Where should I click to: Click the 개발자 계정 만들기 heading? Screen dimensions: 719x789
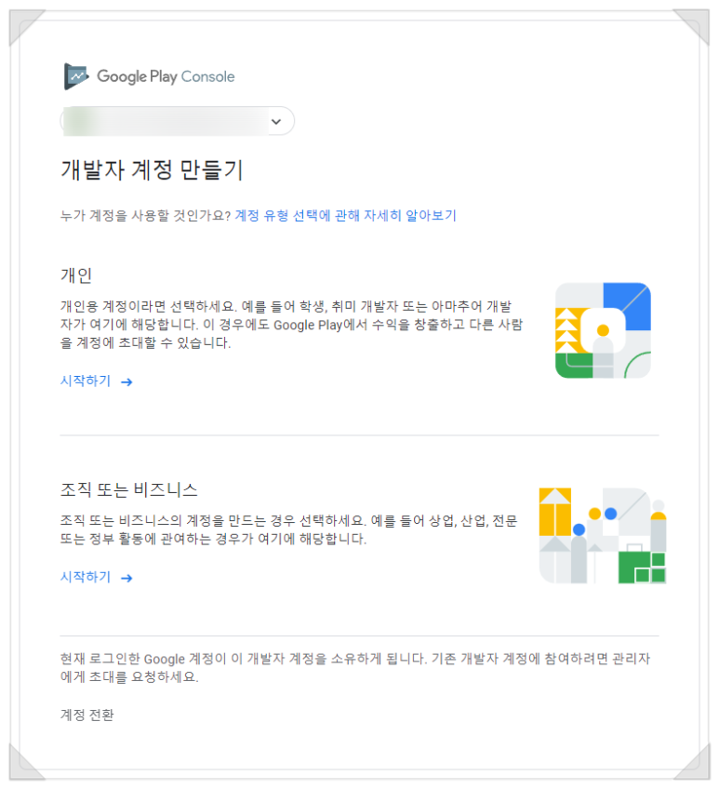152,169
